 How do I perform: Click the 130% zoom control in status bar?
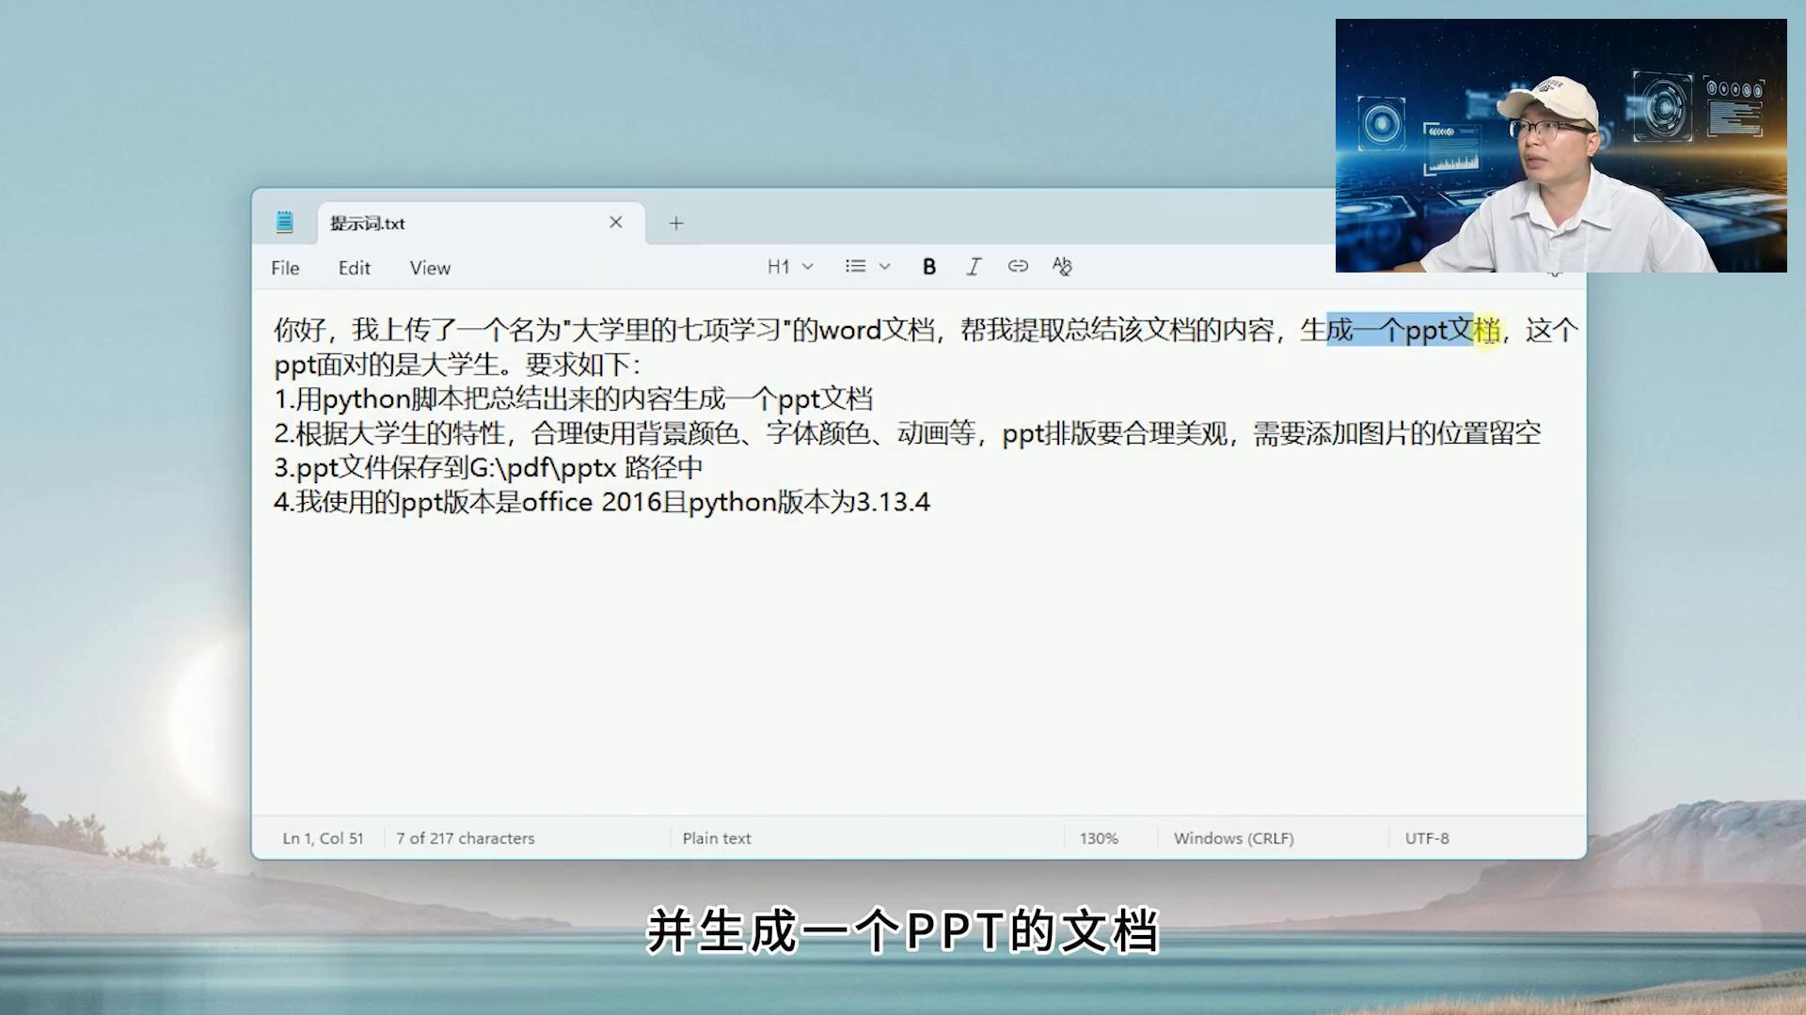[1098, 837]
